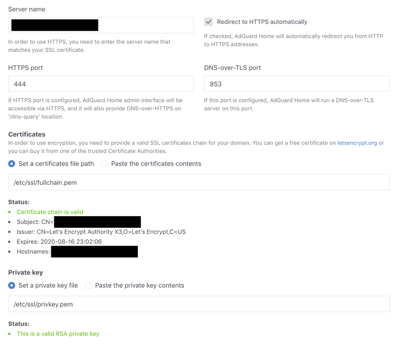398x345 pixels.
Task: Focus the HTTPS port field containing 444
Action: pos(101,84)
